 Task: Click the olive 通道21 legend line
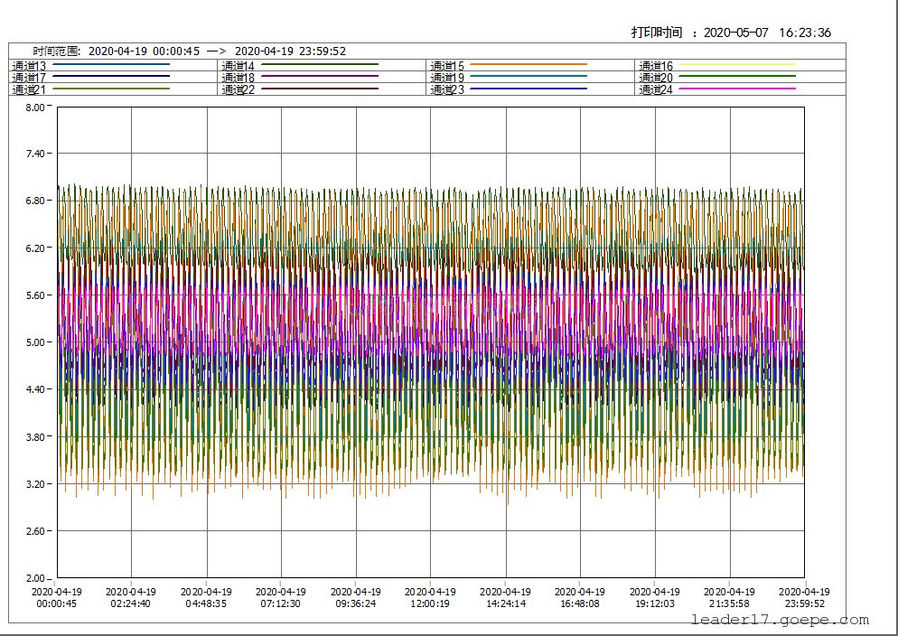click(112, 89)
